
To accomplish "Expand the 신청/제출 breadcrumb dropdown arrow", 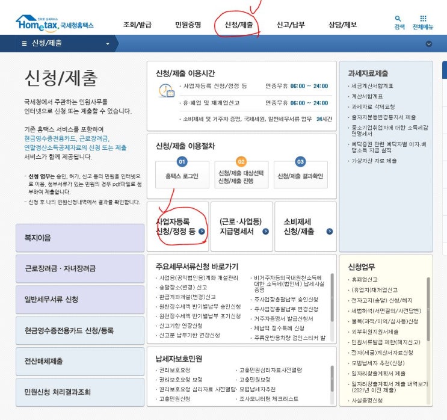I will coord(108,44).
